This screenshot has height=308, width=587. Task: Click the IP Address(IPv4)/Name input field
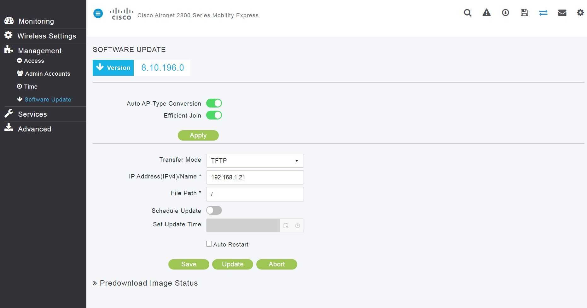[x=255, y=177]
